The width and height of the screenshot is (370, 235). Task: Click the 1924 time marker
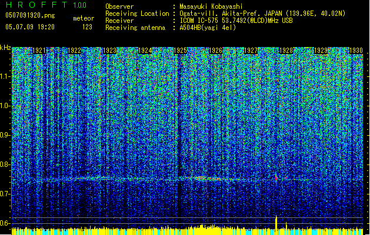[x=145, y=51]
